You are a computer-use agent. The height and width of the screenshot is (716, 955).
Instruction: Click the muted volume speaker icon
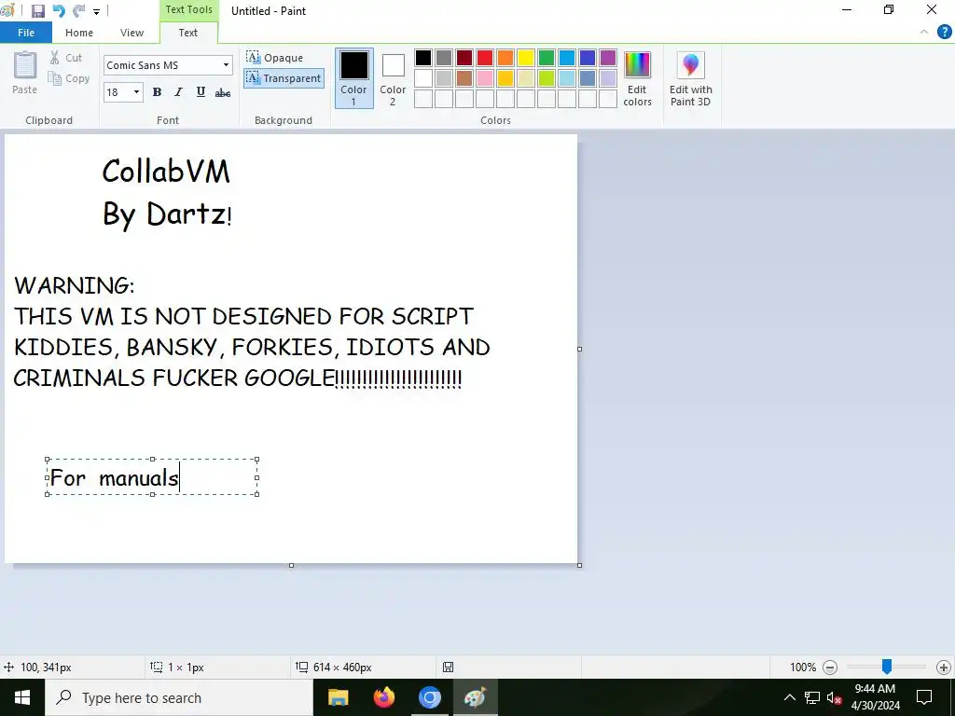pyautogui.click(x=835, y=698)
